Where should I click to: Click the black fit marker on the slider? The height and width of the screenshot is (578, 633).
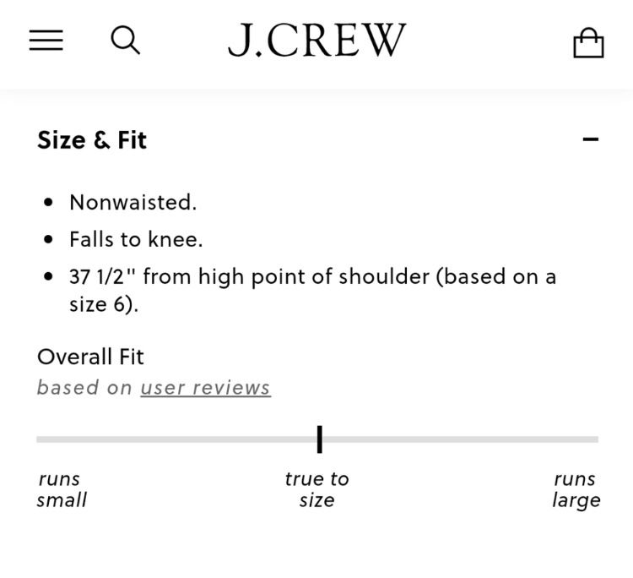pos(320,439)
